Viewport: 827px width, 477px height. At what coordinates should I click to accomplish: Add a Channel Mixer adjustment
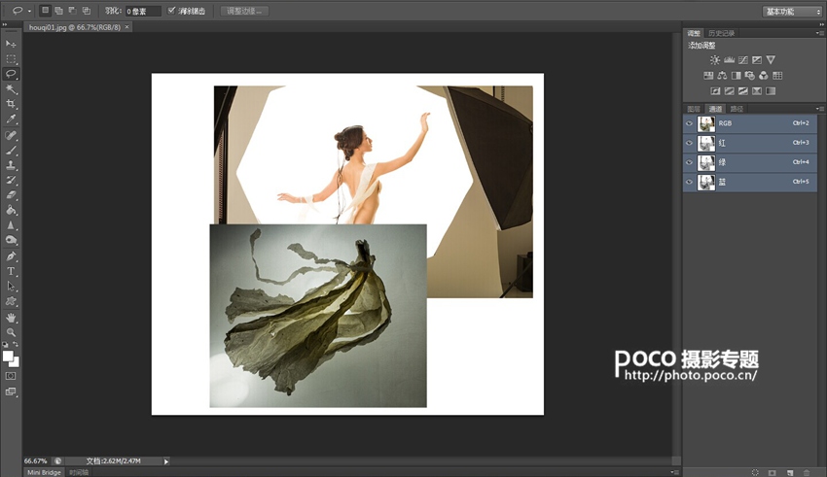(x=763, y=75)
